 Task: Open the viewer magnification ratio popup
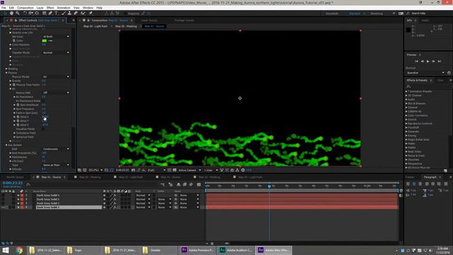coord(96,170)
